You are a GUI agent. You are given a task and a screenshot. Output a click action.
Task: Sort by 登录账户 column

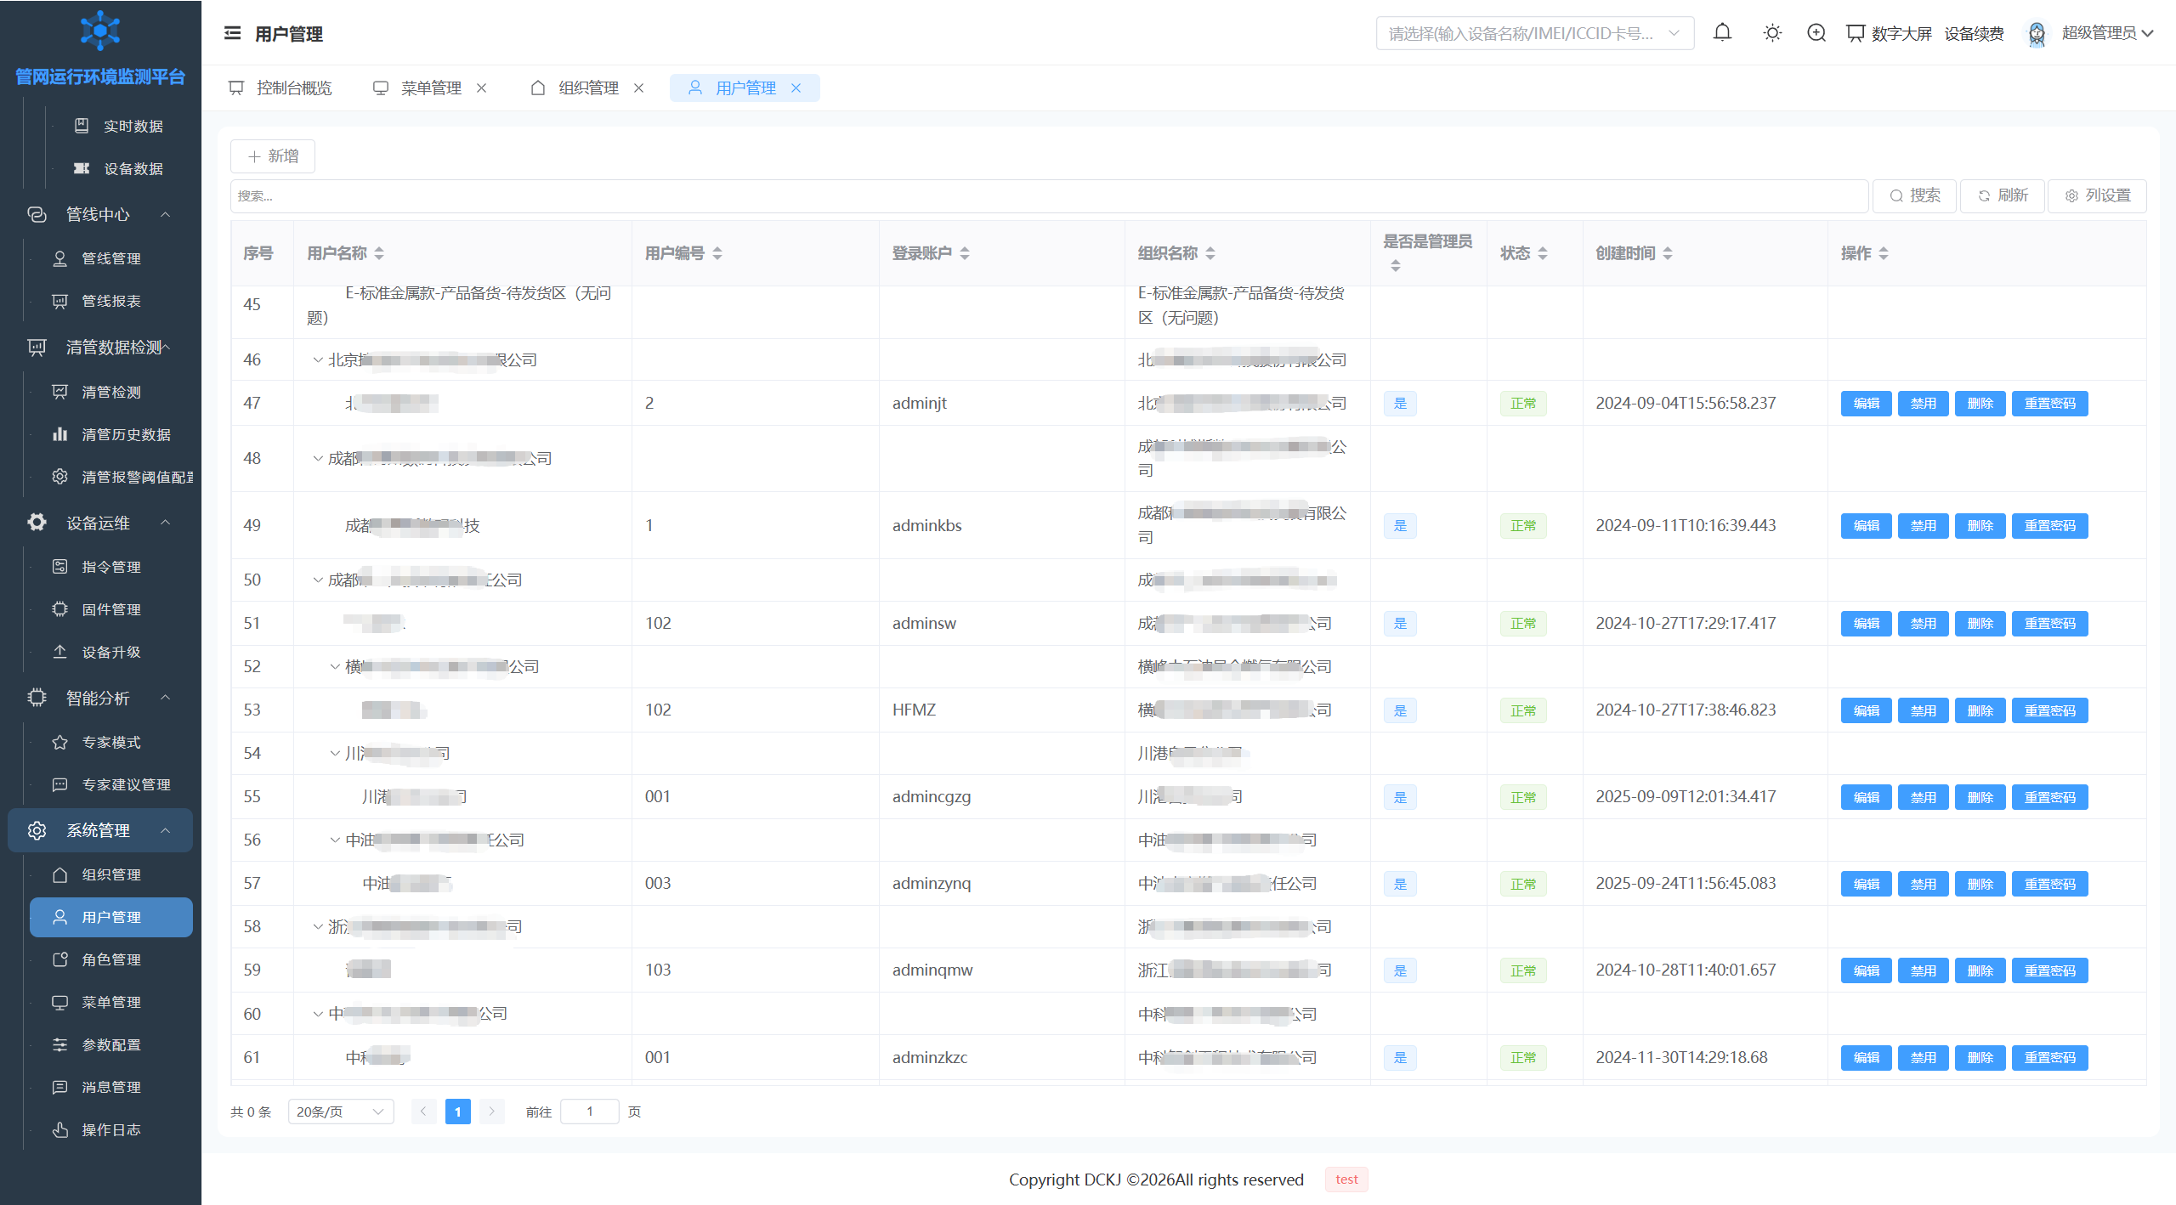tap(964, 253)
